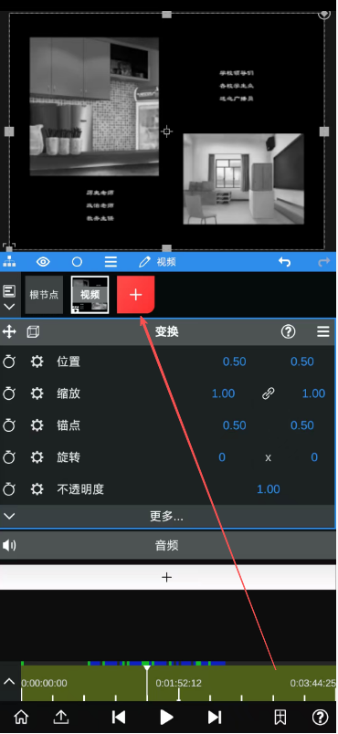338x734 pixels.
Task: Tap the circle mask icon in blue toolbar
Action: (x=77, y=262)
